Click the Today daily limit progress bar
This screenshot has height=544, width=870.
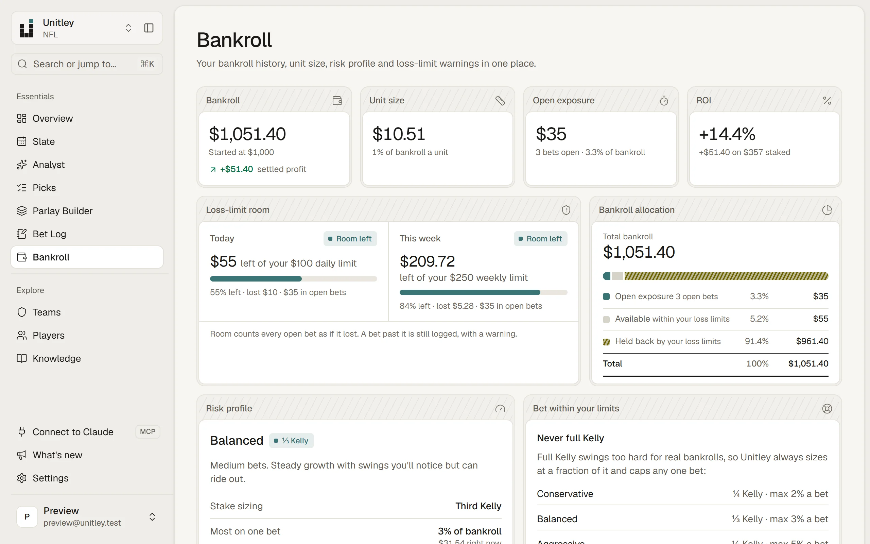[293, 279]
